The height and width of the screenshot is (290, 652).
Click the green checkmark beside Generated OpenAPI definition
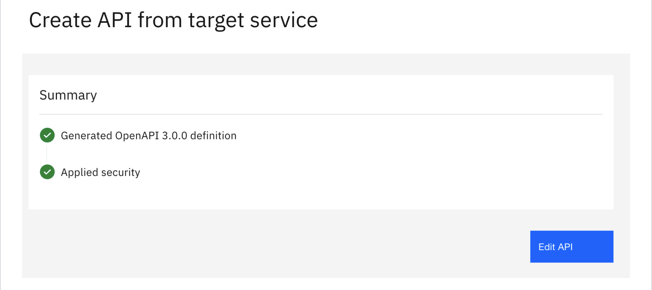click(47, 135)
